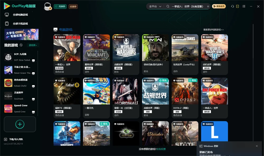Open 辐射76 (国际服) Fallout card

click(x=67, y=98)
